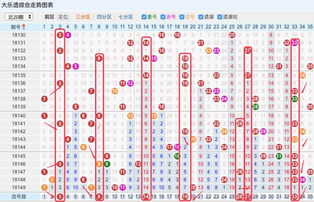The width and height of the screenshot is (314, 202).
Task: Toggle the 遗漏柱 checkbox
Action: click(x=220, y=17)
